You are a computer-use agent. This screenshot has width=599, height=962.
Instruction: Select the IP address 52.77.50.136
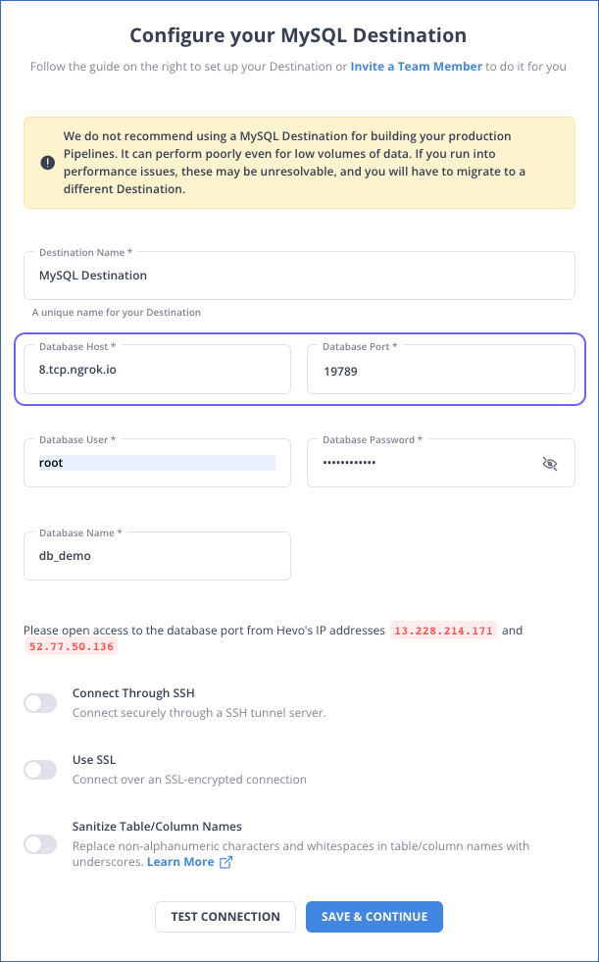click(x=70, y=648)
